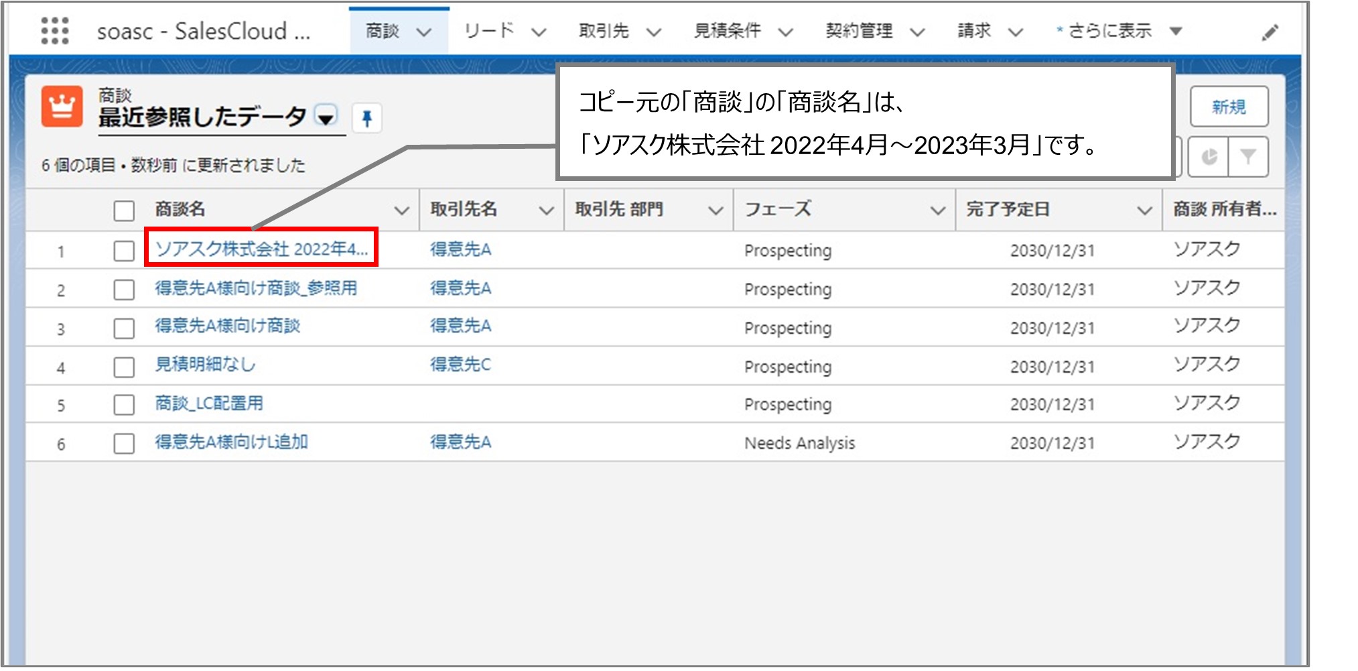
Task: Open 見積明細なし opportunity link
Action: click(x=205, y=364)
